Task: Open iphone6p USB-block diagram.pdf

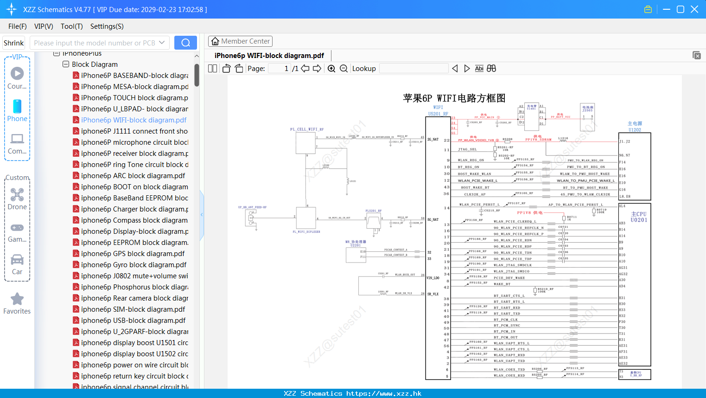Action: point(129,320)
